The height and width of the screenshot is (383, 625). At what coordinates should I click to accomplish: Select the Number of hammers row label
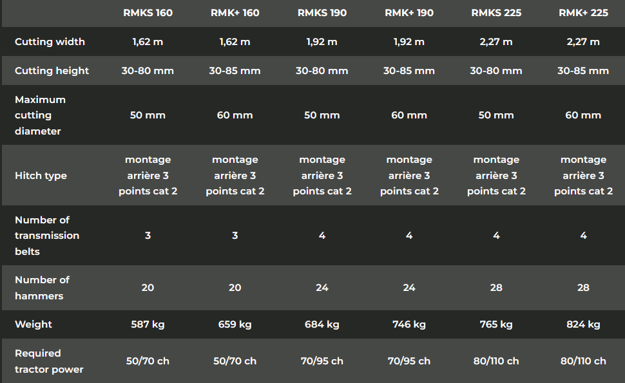coord(42,288)
